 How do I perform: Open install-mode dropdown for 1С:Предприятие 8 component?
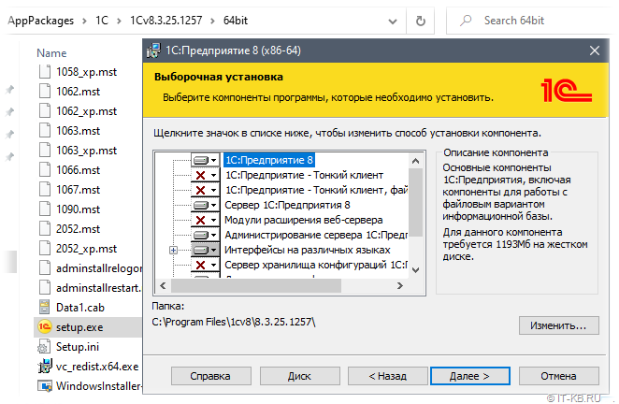pos(206,160)
